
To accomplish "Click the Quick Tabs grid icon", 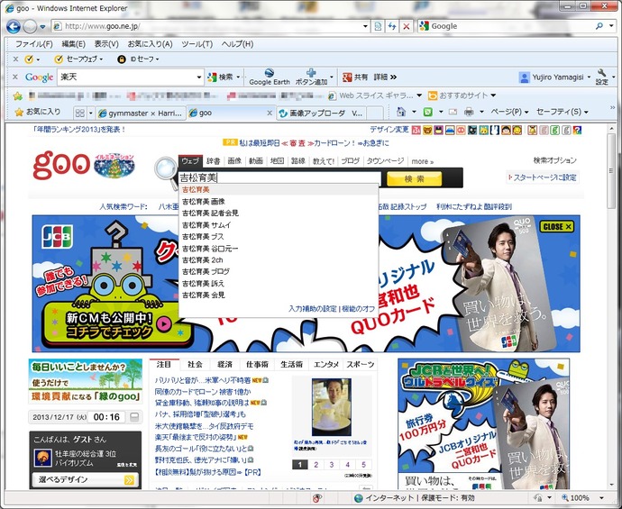I will pos(79,113).
